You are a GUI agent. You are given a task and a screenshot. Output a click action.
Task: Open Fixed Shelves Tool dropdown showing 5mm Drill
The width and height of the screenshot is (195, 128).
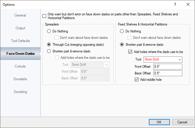click(163, 59)
